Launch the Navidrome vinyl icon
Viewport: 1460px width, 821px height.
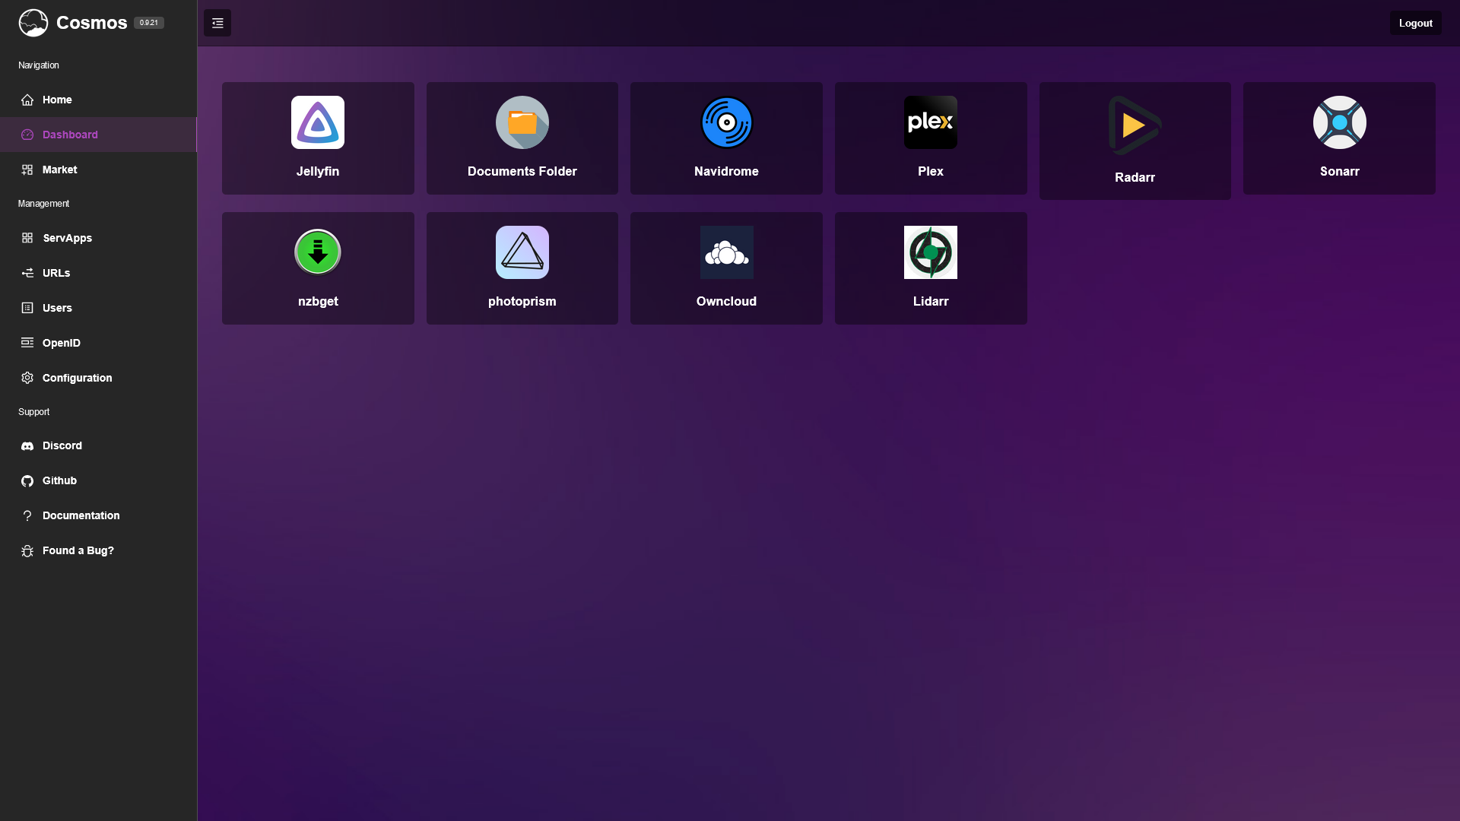click(x=726, y=122)
